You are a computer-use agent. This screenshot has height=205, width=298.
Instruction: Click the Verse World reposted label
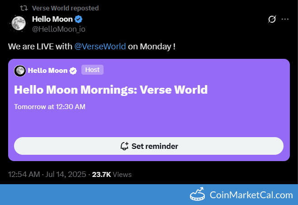tap(65, 8)
